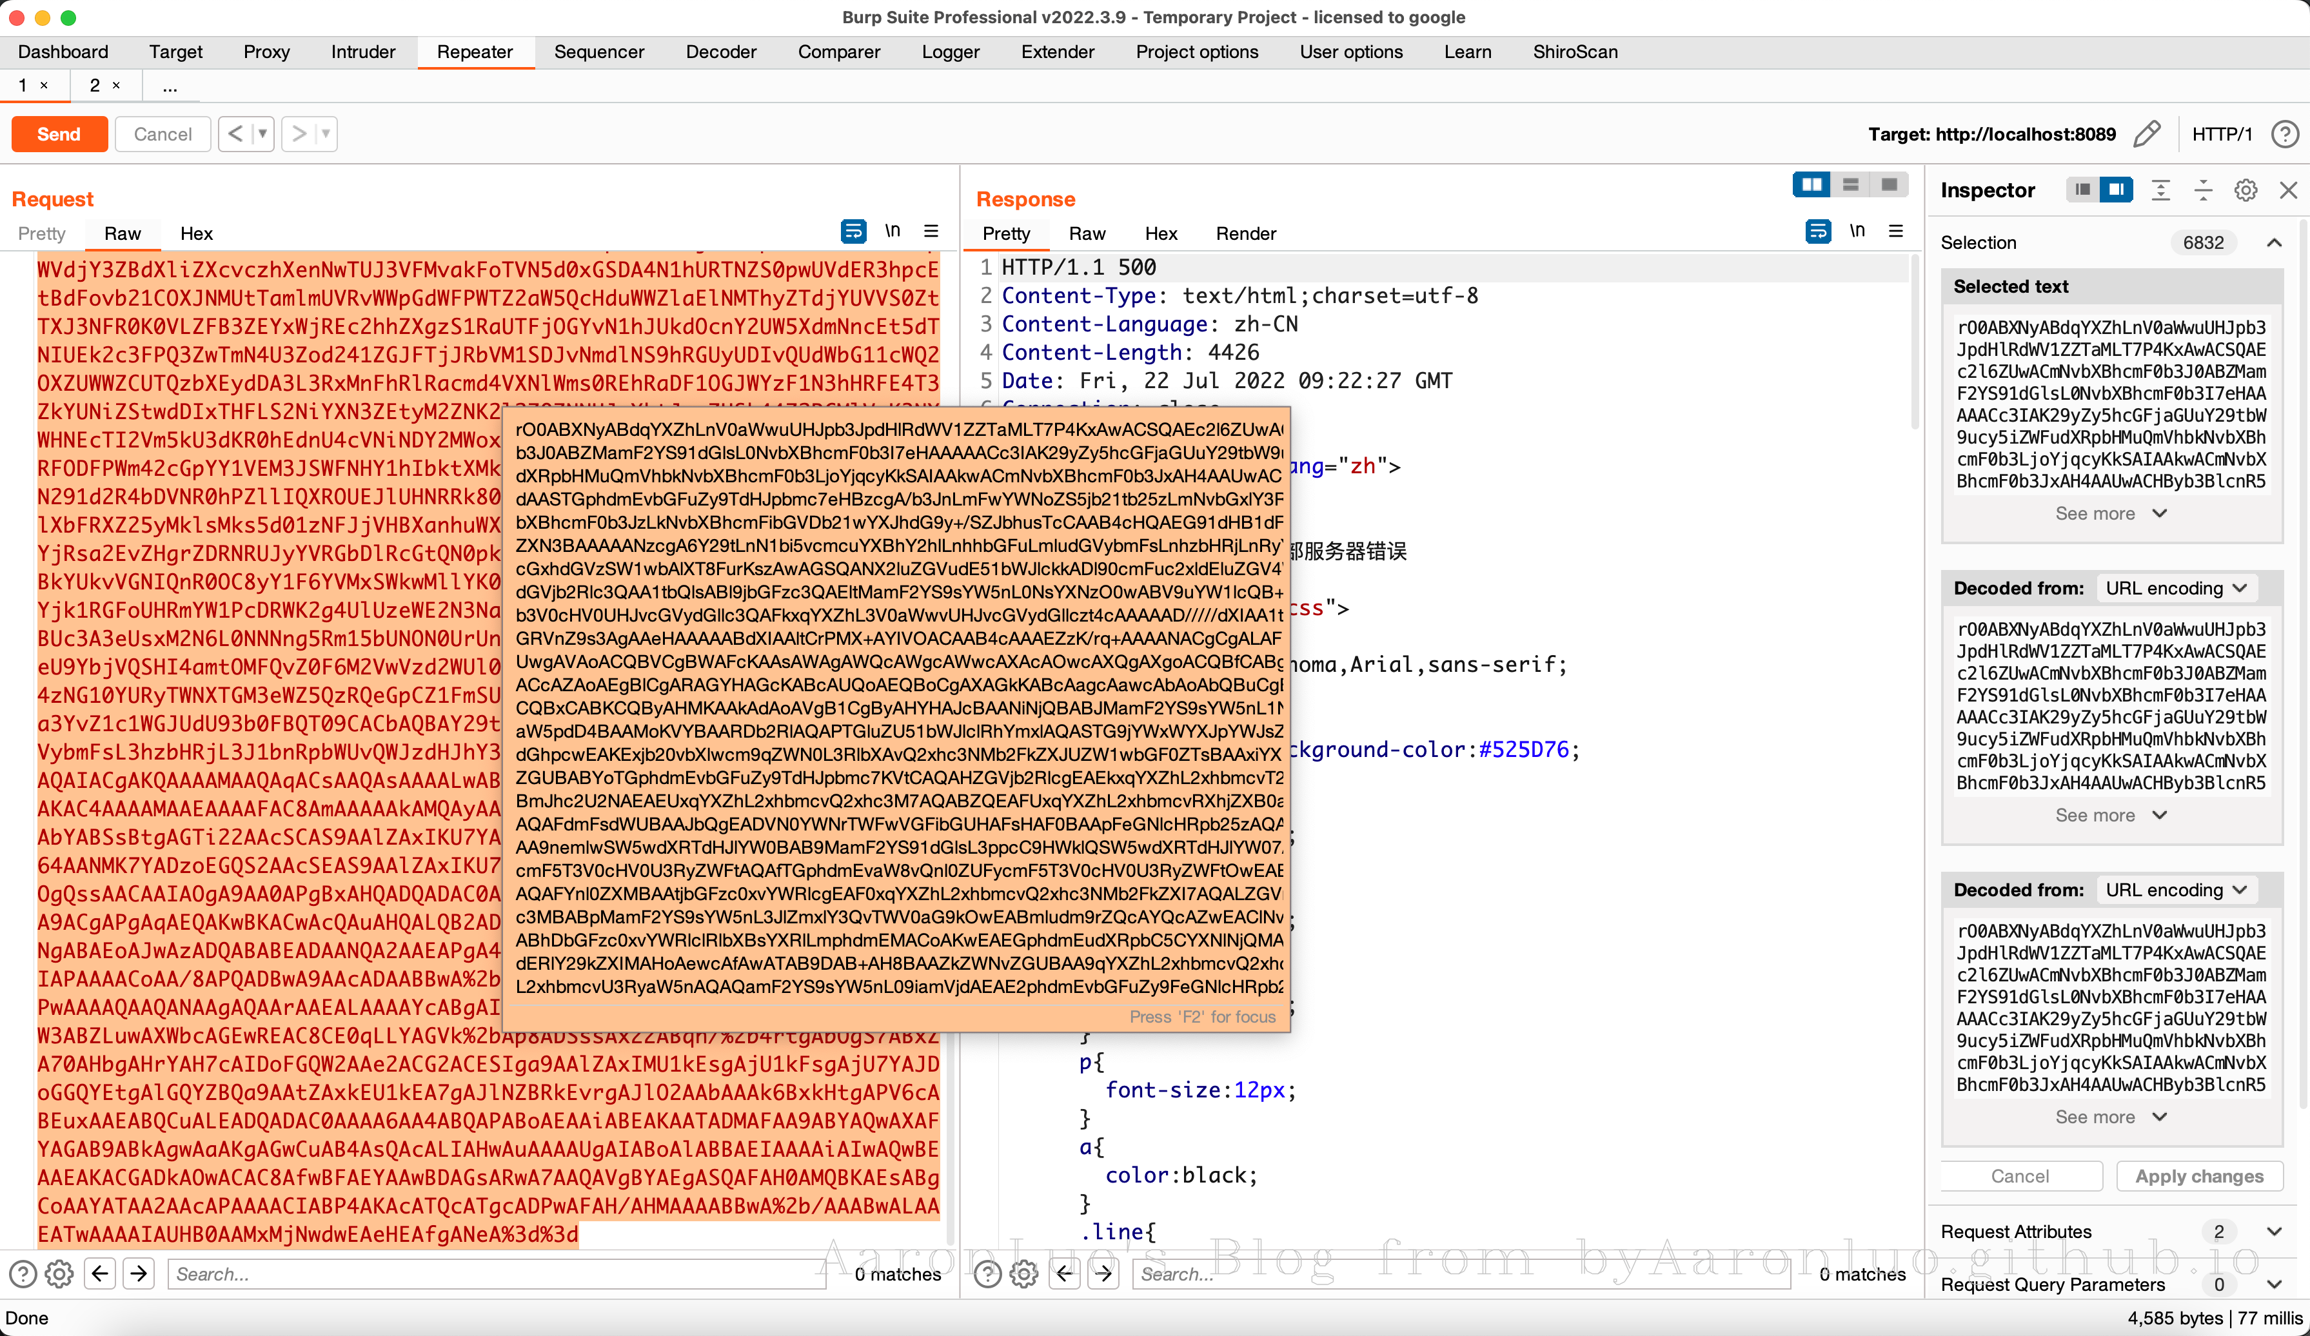The image size is (2310, 1336).
Task: Dock Inspector panel to left layout
Action: click(2082, 190)
